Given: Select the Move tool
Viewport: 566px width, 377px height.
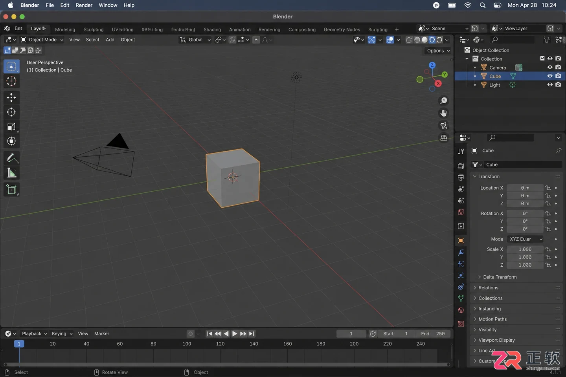Looking at the screenshot, I should pyautogui.click(x=11, y=97).
